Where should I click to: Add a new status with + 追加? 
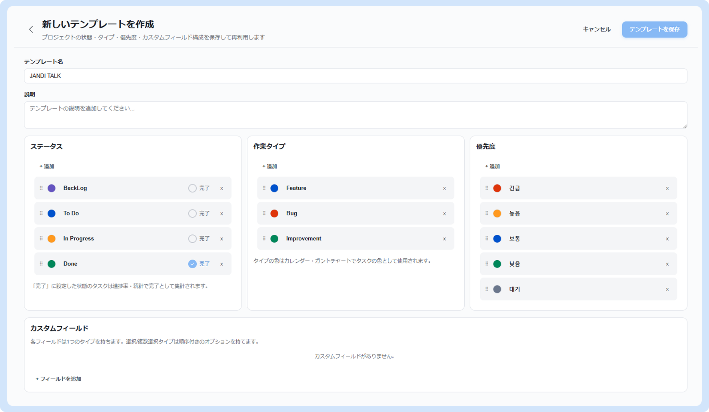[47, 166]
